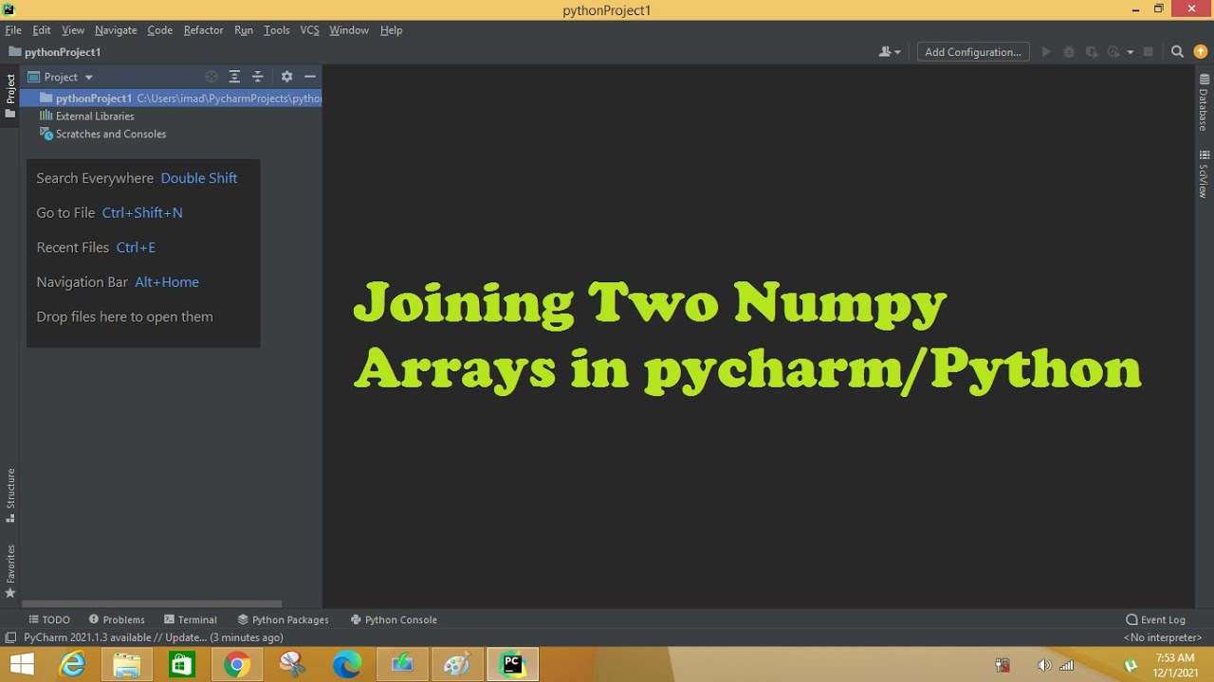Open the Terminal tool window
This screenshot has height=682, width=1214.
coord(191,619)
